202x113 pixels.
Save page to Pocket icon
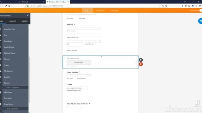click(163, 6)
